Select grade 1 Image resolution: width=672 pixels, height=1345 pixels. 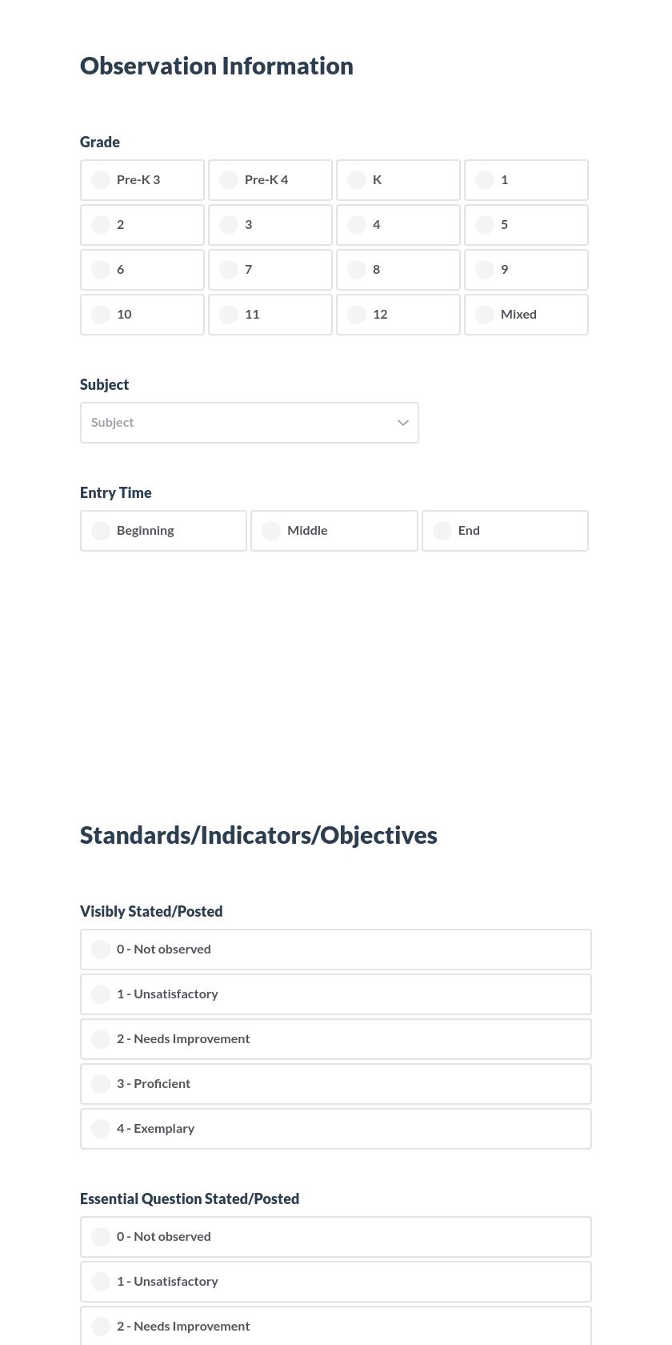[526, 179]
